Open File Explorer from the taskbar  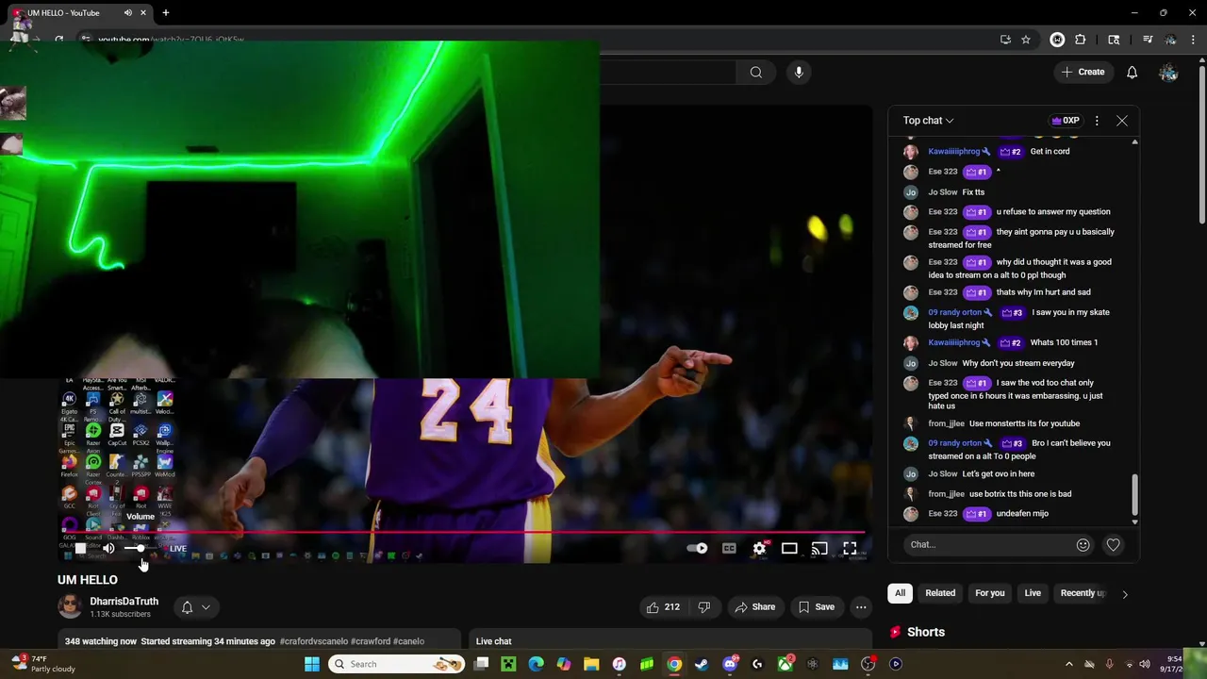591,664
